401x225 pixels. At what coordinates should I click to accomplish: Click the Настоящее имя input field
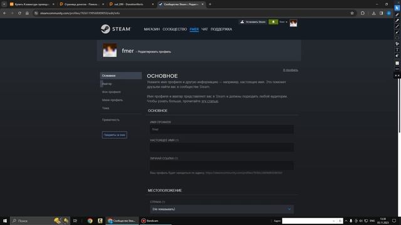[222, 147]
